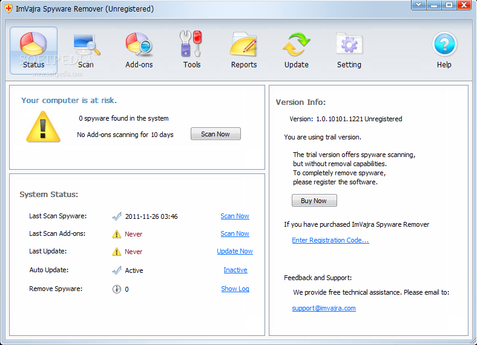Click the 'Last Scan Spyware:' label
477x345 pixels.
tap(58, 216)
